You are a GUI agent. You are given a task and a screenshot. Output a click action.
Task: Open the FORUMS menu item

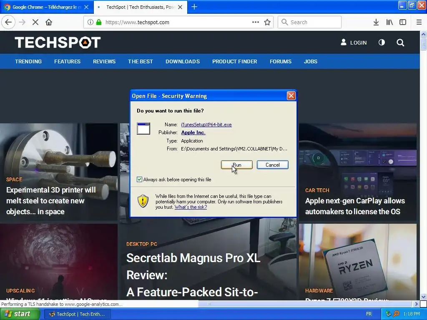(281, 62)
